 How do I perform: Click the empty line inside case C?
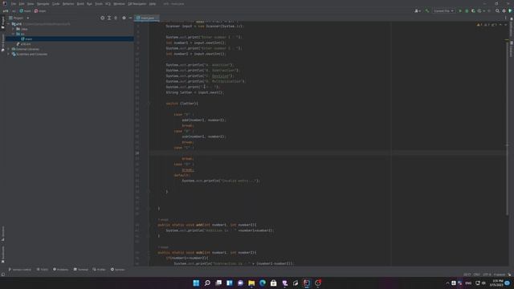(328, 153)
